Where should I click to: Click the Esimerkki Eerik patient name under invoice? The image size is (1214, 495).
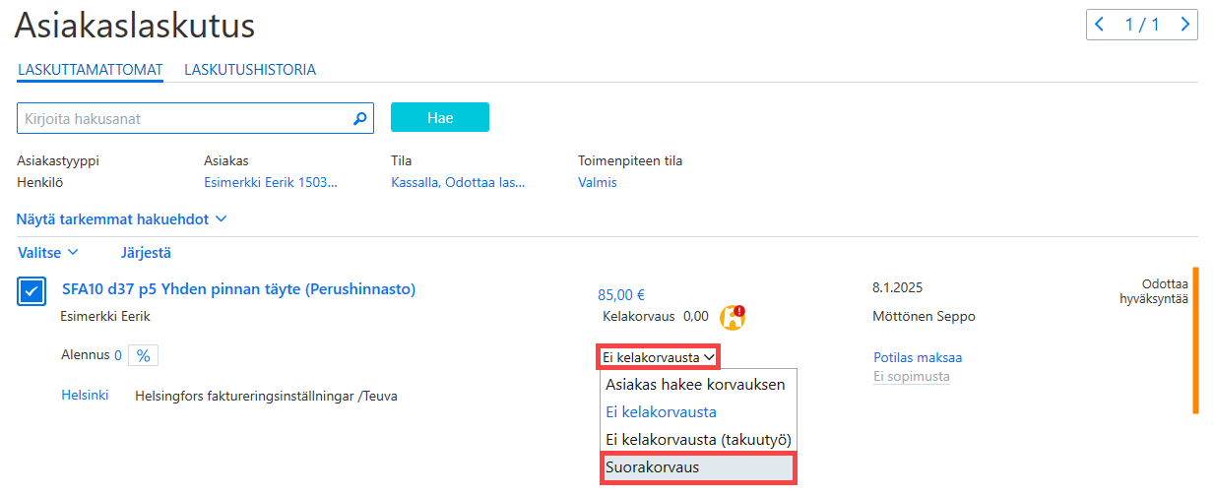click(105, 316)
